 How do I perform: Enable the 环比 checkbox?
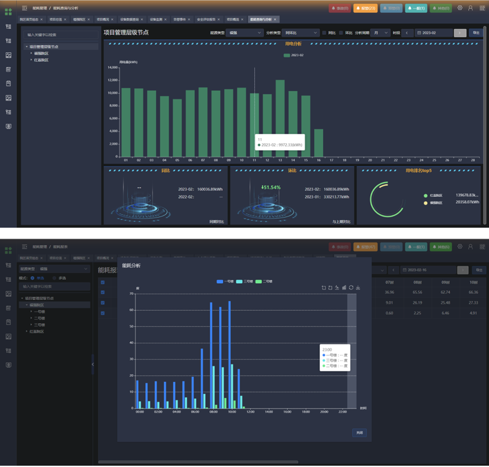pos(341,33)
